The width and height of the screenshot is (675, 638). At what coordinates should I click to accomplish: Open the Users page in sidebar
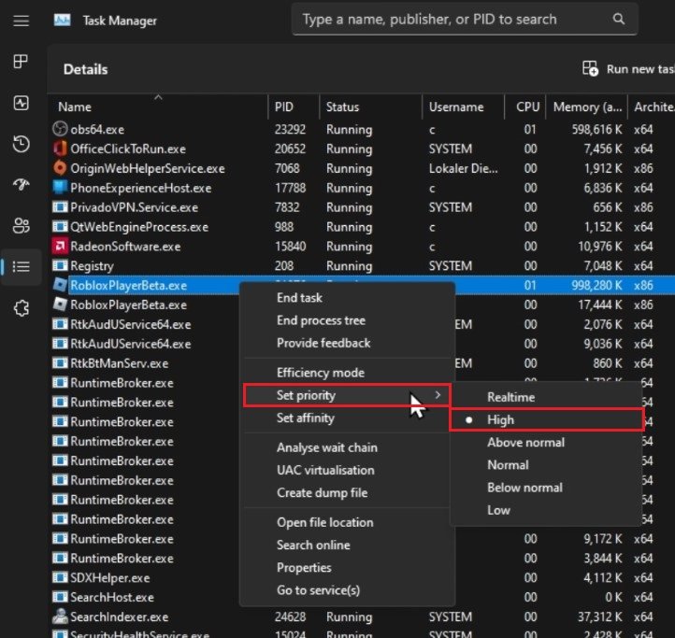(21, 225)
